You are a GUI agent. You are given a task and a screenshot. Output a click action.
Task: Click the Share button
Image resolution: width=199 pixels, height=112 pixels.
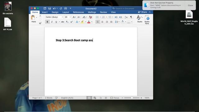[x=142, y=12]
